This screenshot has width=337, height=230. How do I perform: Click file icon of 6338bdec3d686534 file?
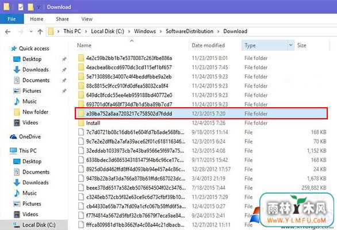(x=81, y=160)
